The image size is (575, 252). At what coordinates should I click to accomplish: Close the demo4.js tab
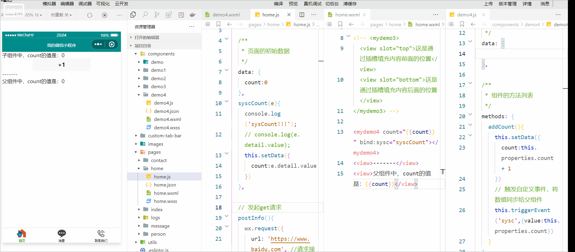click(x=484, y=15)
